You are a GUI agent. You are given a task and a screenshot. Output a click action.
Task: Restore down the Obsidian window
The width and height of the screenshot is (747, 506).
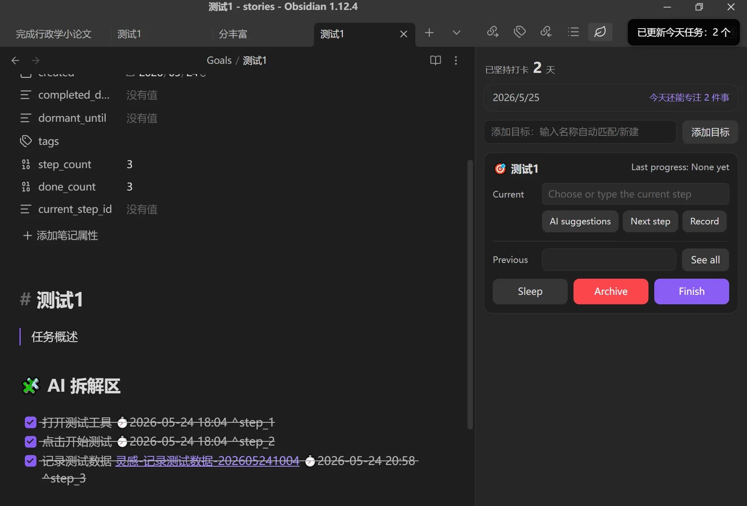point(699,7)
